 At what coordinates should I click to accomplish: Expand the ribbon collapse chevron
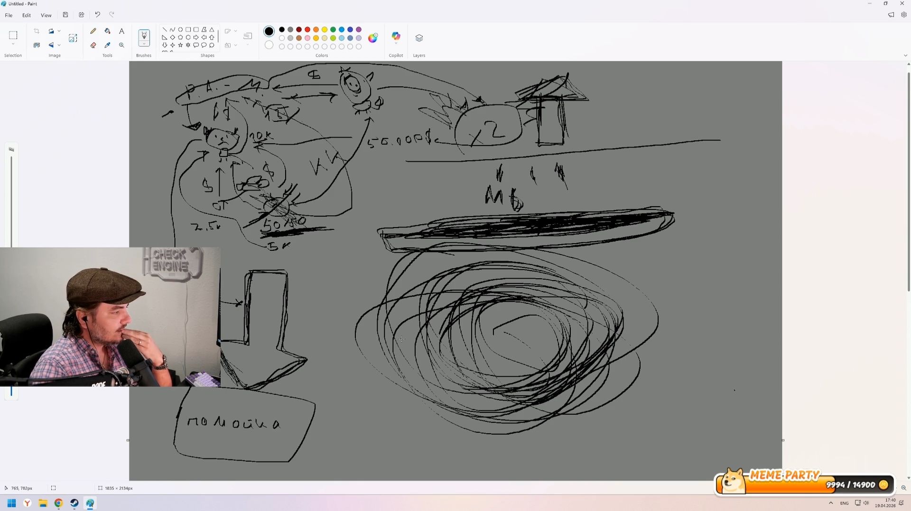[x=905, y=55]
